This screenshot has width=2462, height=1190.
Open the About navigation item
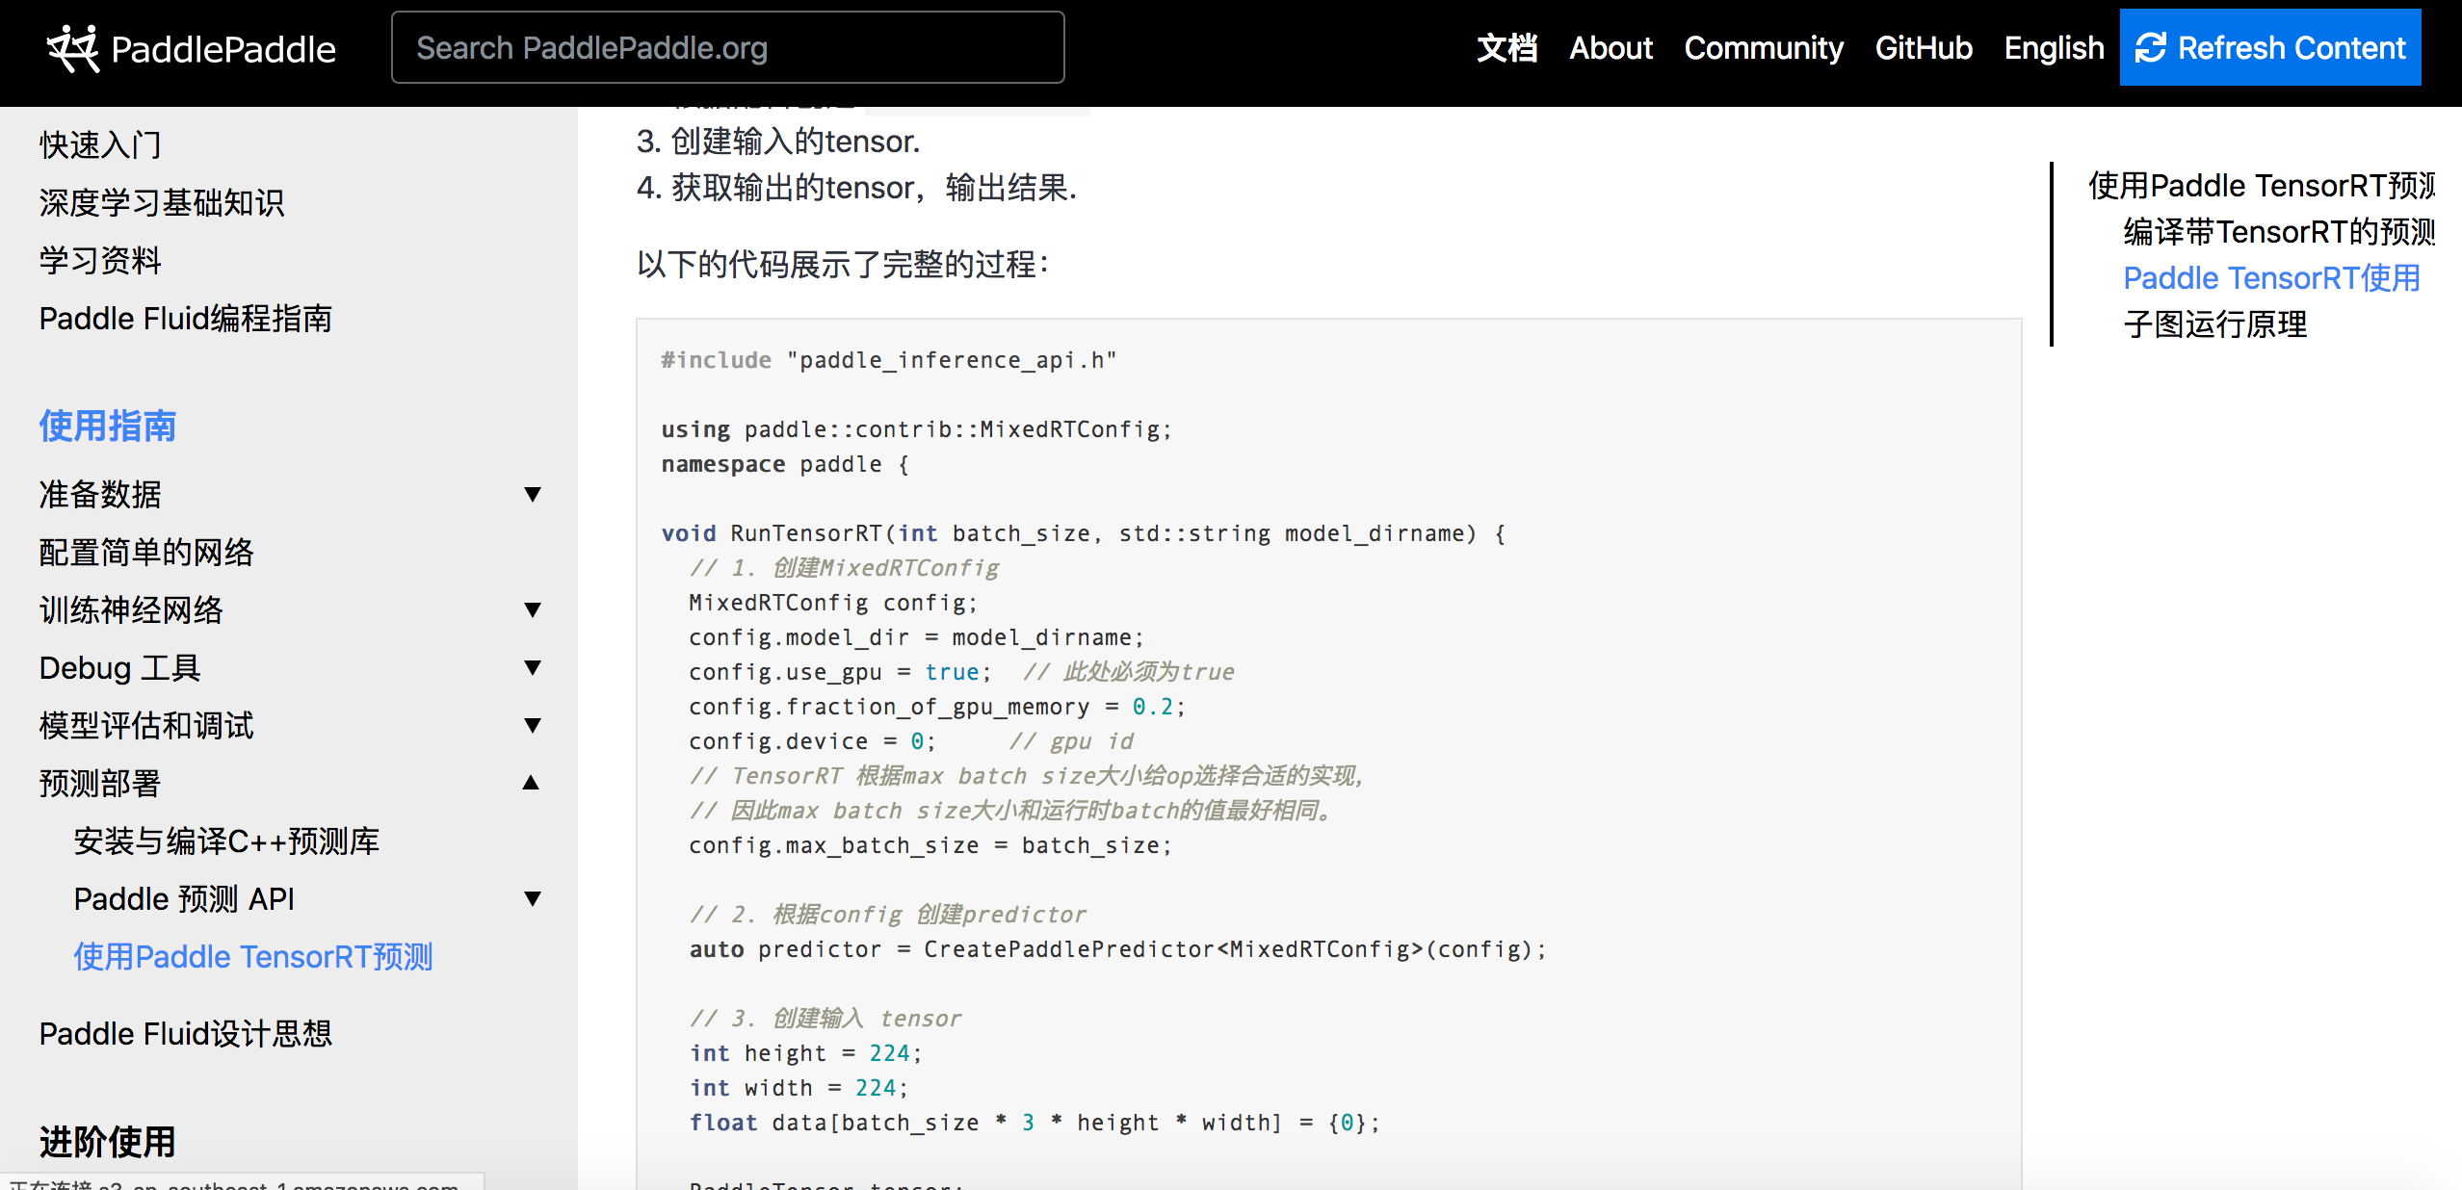1611,48
